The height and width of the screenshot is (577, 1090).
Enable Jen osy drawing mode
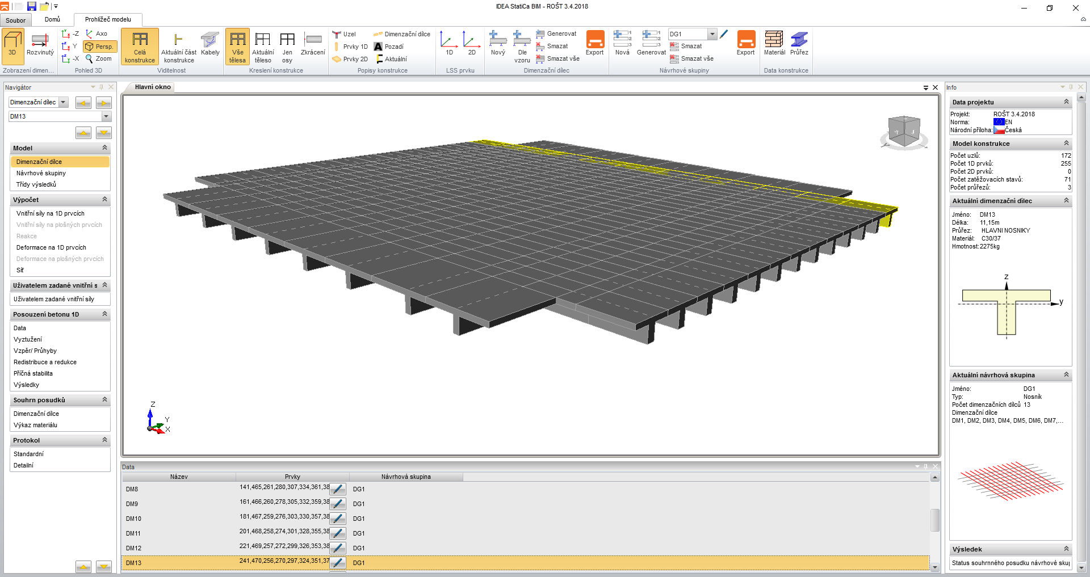tap(287, 48)
